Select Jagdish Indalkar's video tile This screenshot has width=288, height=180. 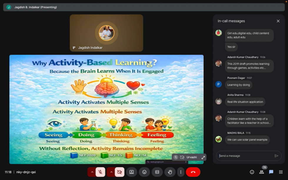(x=106, y=33)
